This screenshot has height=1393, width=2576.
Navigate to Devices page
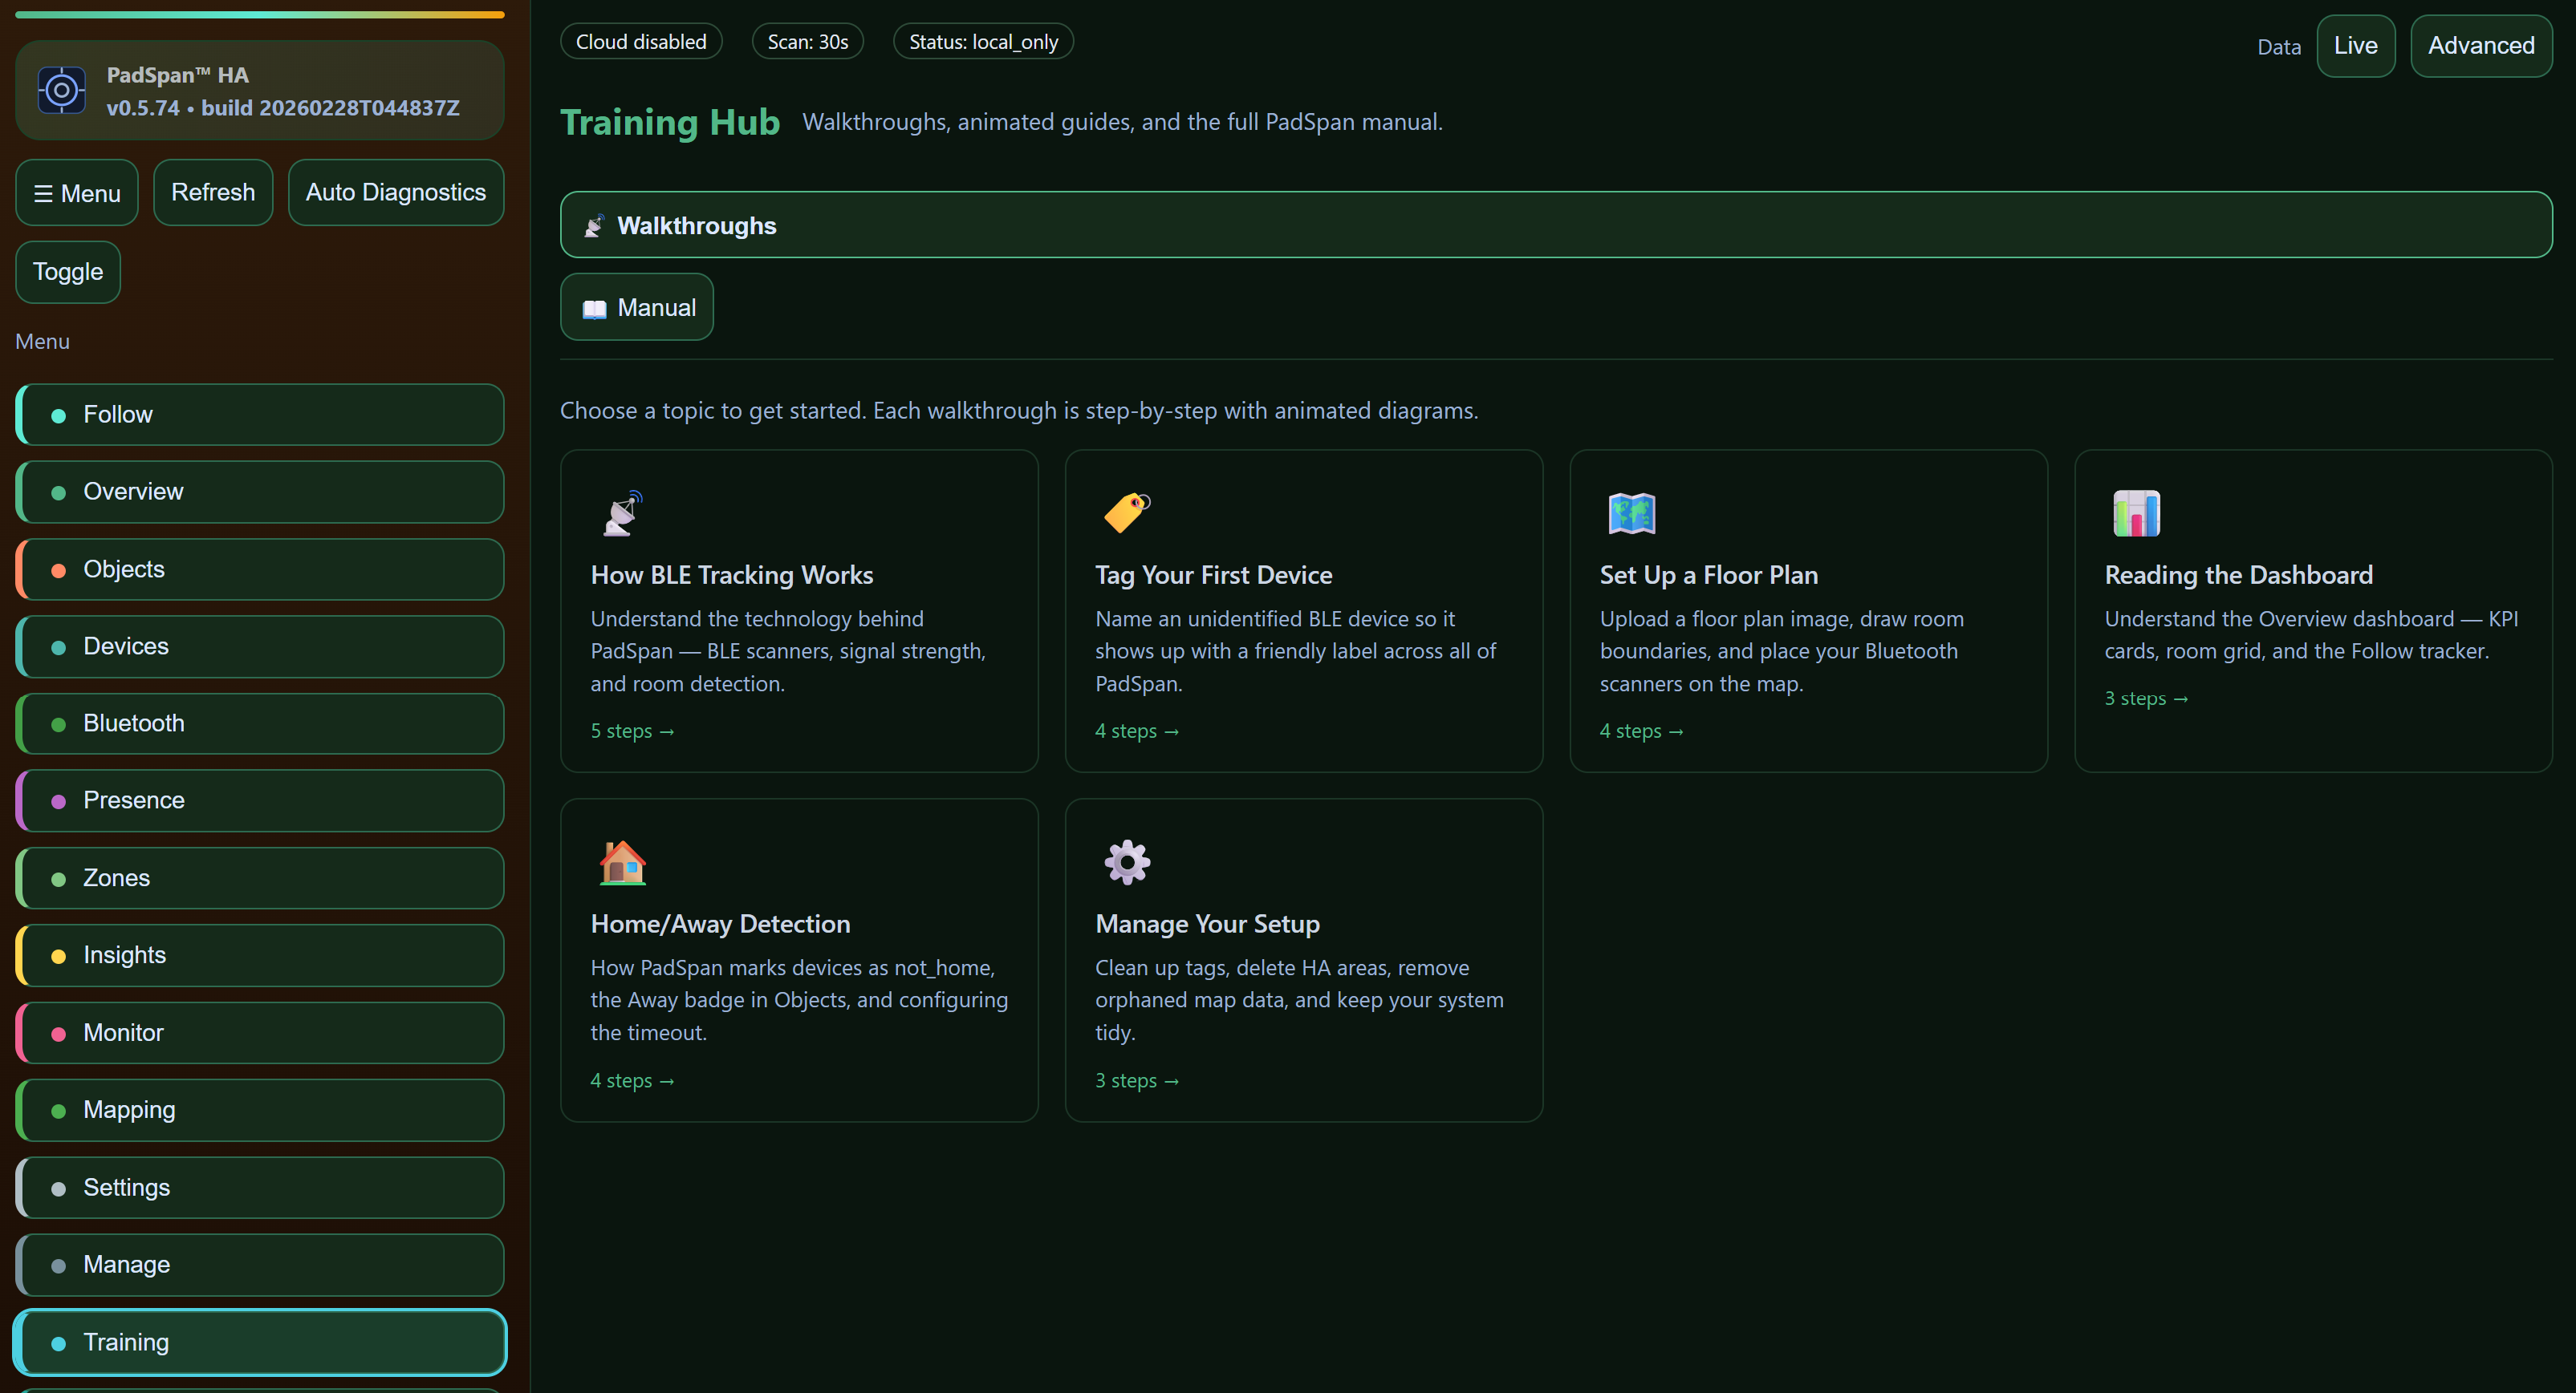click(260, 646)
